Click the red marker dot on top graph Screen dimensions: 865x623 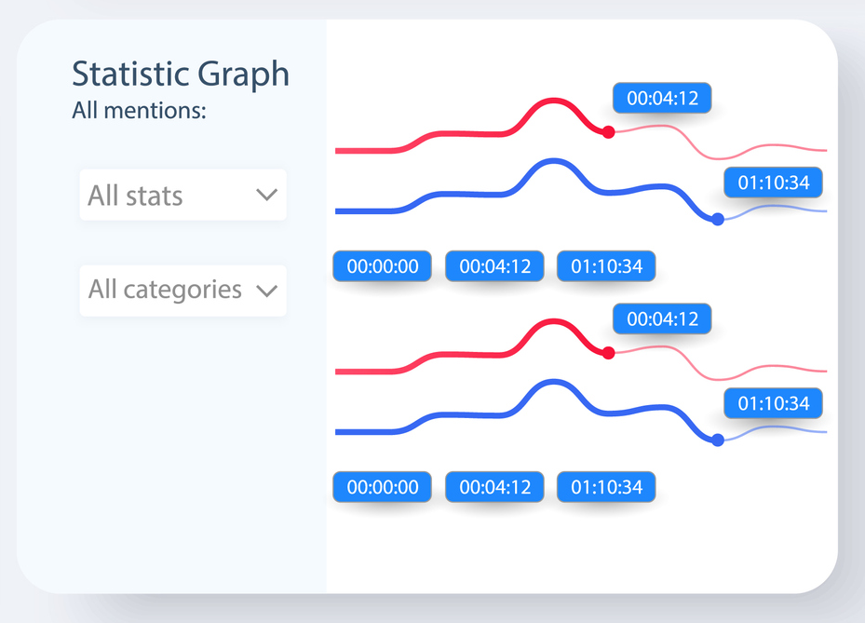pos(609,132)
